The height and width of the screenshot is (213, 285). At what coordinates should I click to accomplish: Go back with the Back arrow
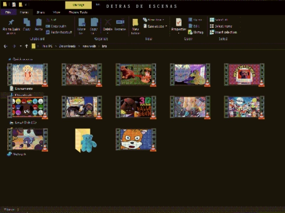(5, 46)
